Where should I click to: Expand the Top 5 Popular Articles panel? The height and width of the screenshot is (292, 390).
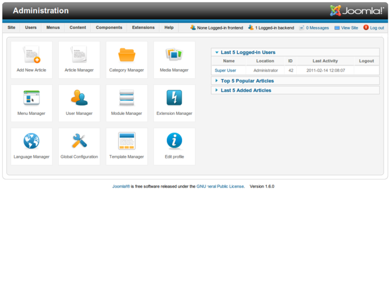coord(247,81)
